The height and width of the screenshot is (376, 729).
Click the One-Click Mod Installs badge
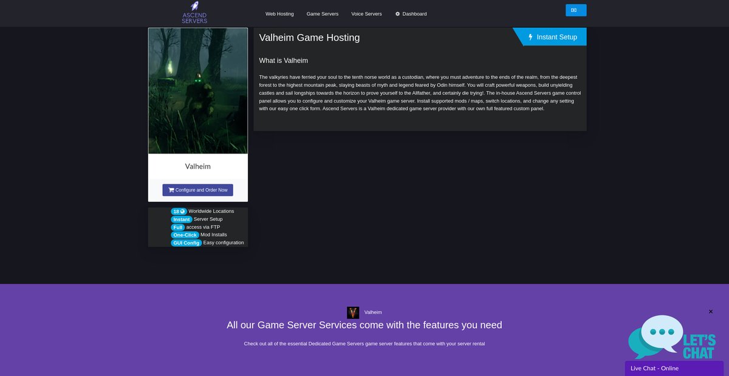185,235
